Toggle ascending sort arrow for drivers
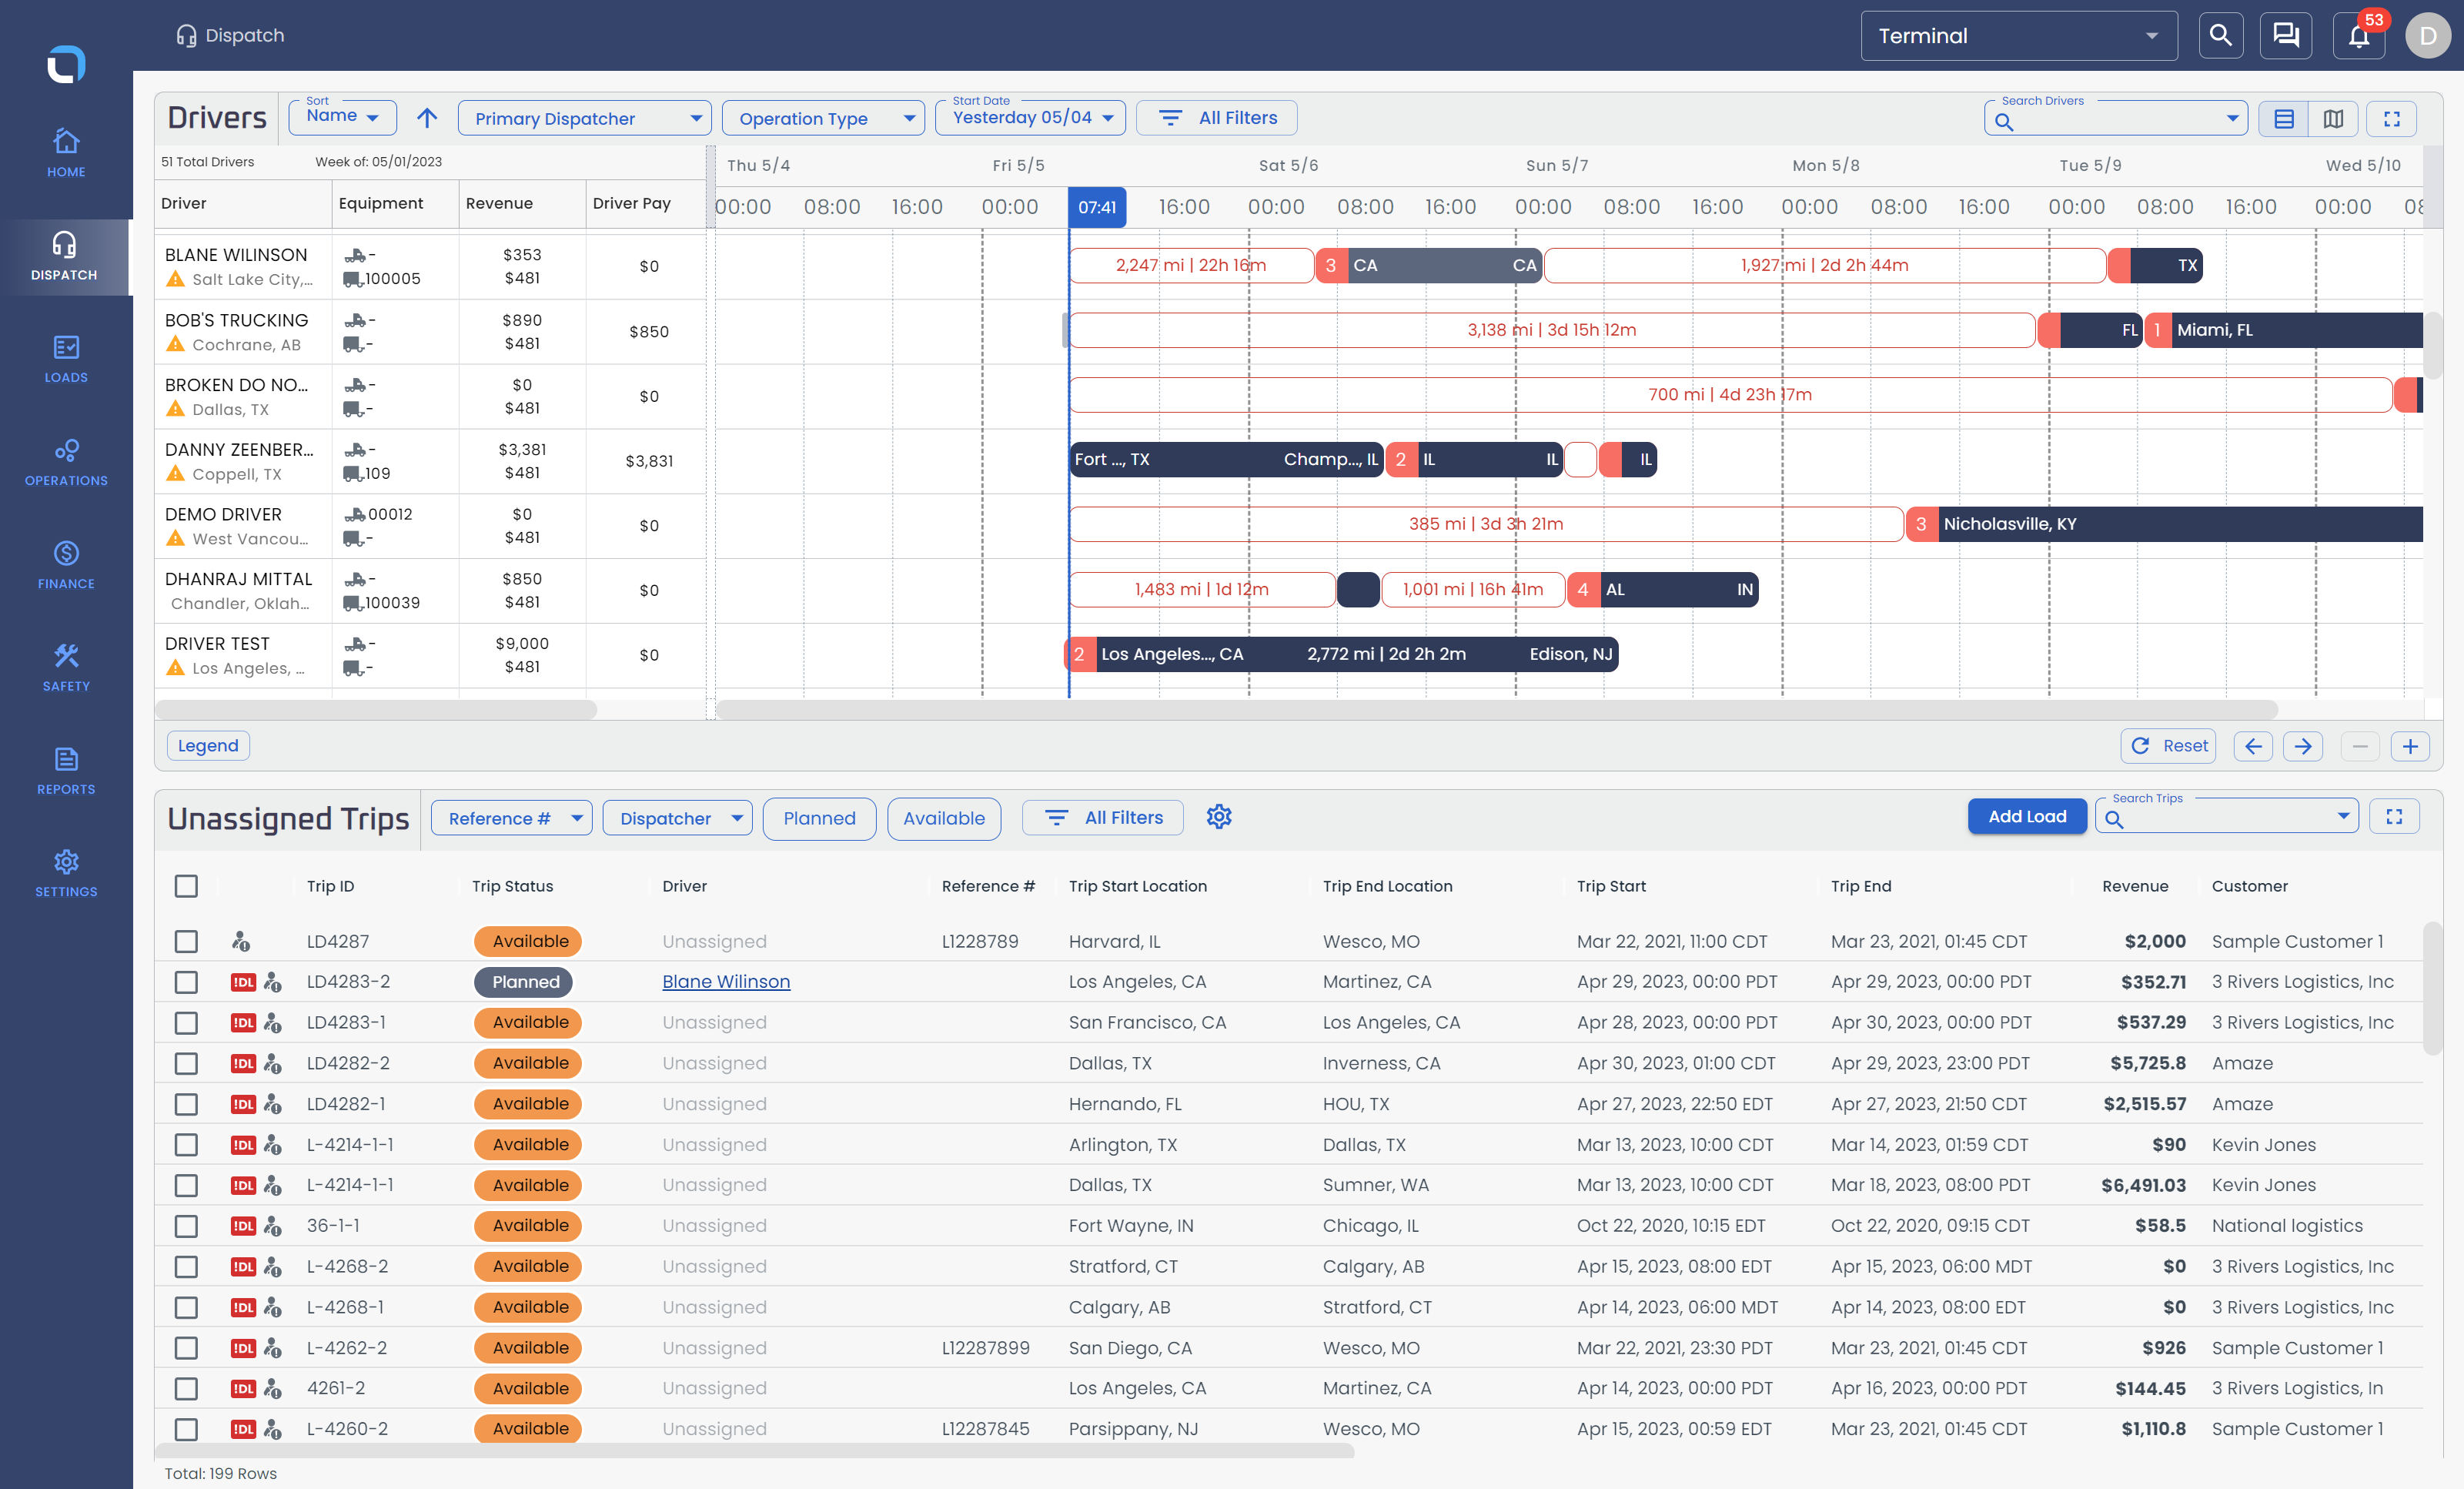The image size is (2464, 1489). (x=427, y=118)
